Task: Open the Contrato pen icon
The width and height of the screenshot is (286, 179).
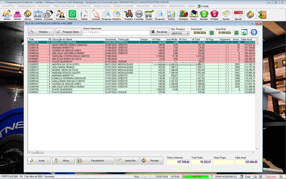Action: coord(96,15)
